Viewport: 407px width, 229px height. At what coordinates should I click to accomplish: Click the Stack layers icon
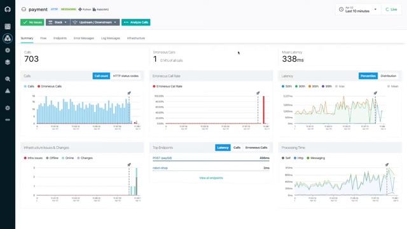(50, 22)
